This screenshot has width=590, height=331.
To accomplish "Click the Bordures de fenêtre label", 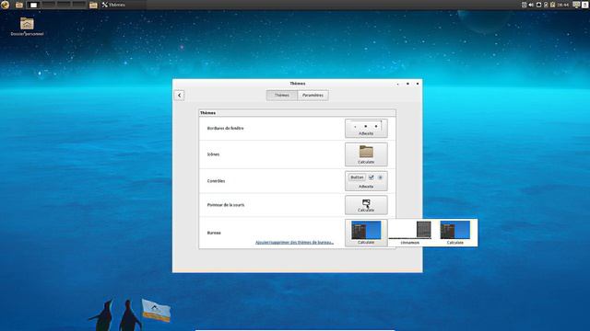I will tap(225, 129).
